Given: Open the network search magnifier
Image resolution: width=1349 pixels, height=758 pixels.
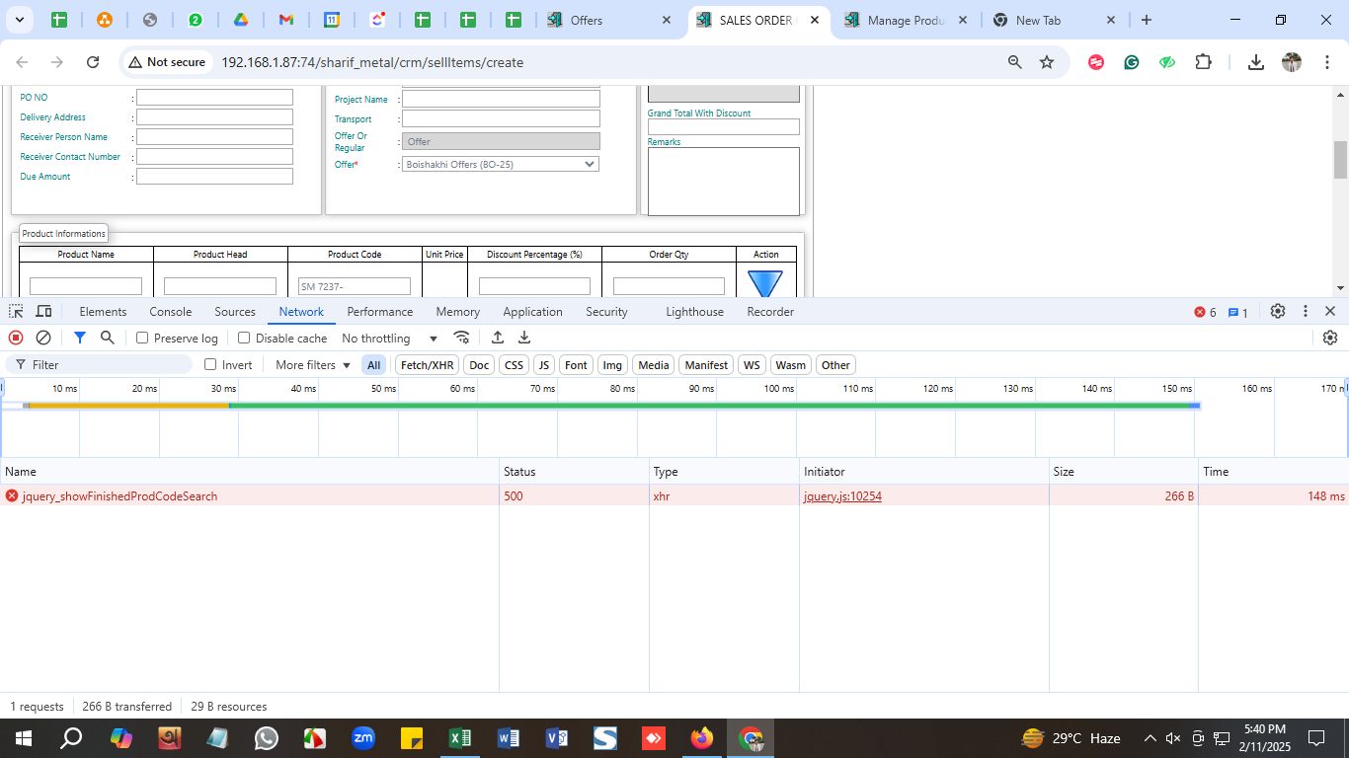Looking at the screenshot, I should (x=108, y=338).
